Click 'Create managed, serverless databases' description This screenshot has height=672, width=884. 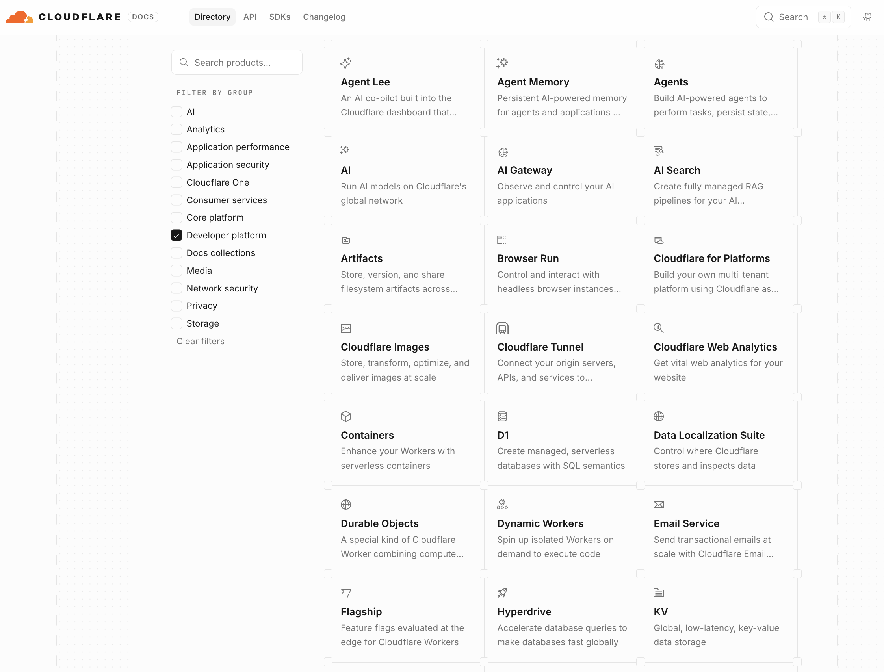pos(561,459)
